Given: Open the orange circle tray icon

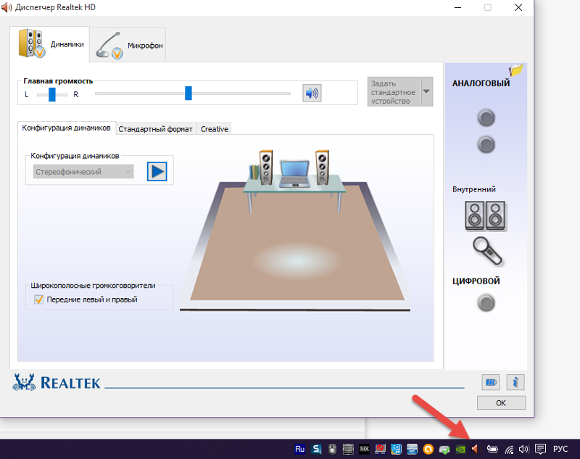Looking at the screenshot, I should pyautogui.click(x=428, y=449).
